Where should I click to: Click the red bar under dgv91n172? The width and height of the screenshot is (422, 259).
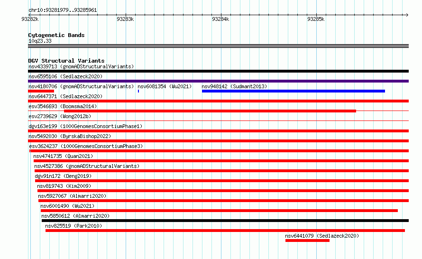pos(222,181)
